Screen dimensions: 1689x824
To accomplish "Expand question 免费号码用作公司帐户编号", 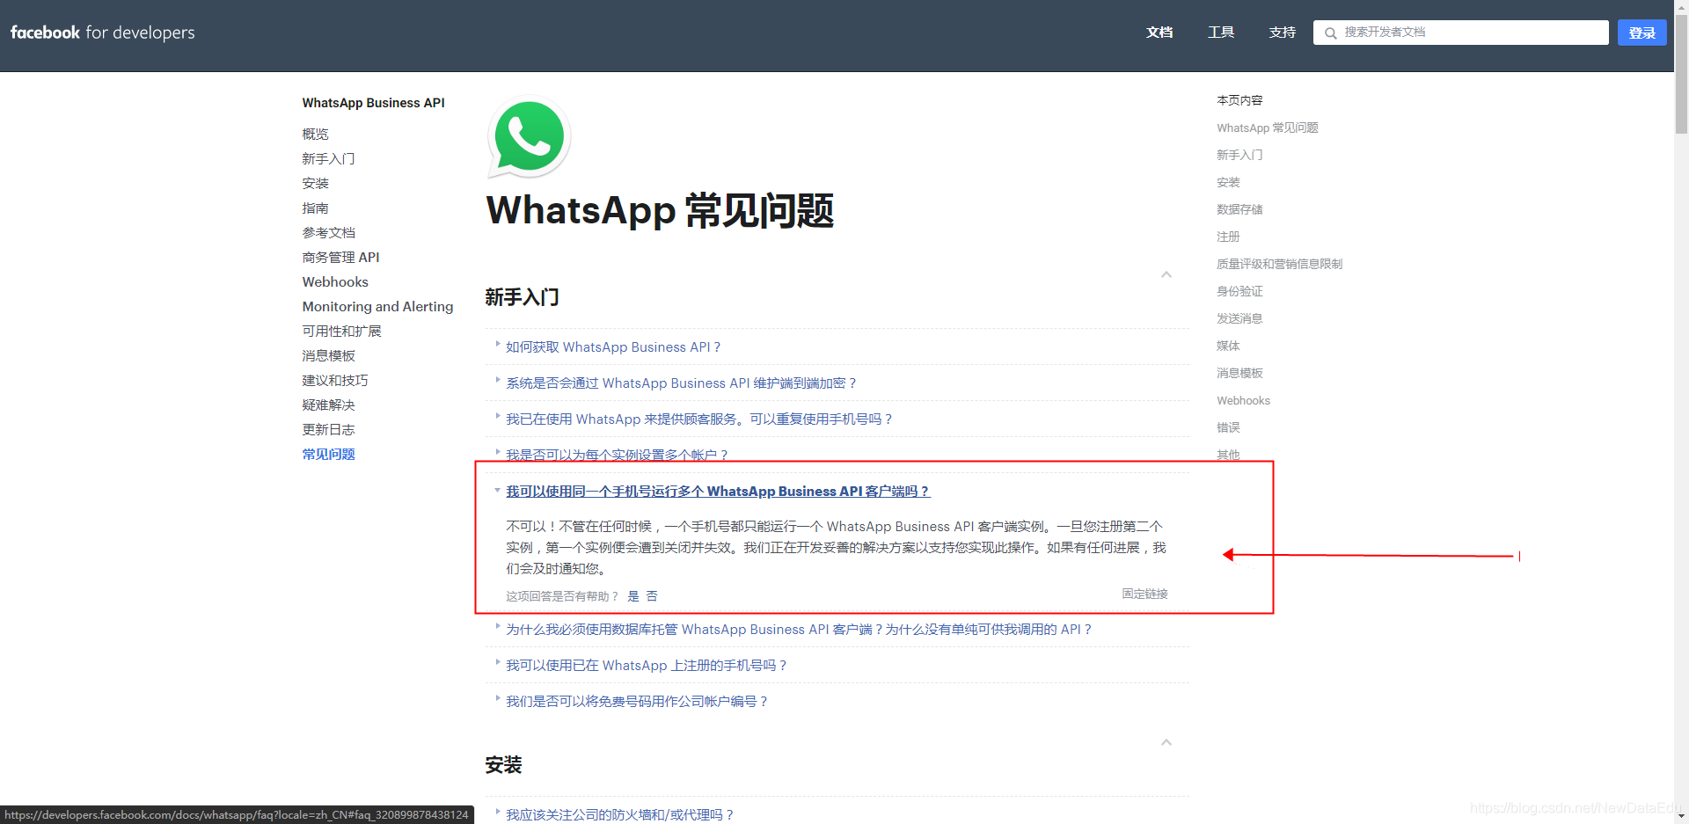I will [637, 702].
